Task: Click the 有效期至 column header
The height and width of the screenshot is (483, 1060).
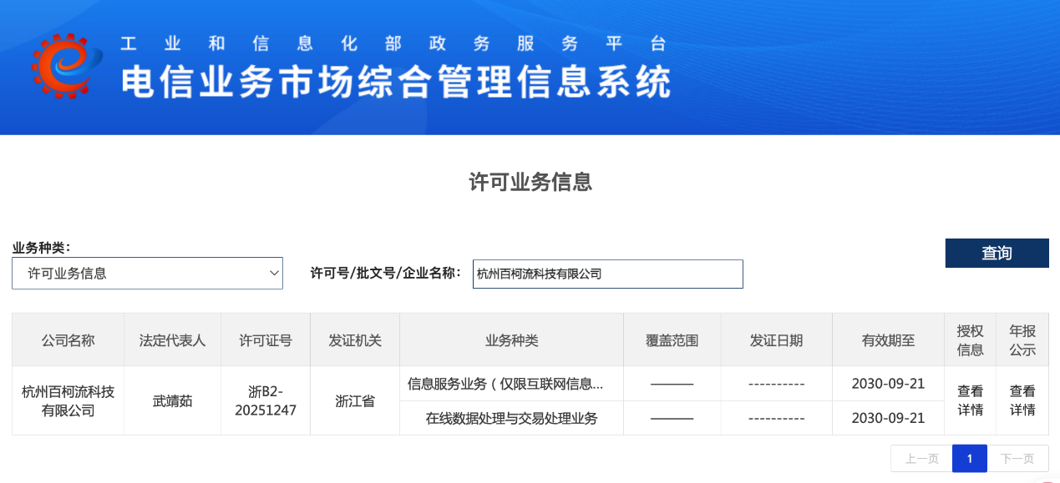Action: (888, 340)
